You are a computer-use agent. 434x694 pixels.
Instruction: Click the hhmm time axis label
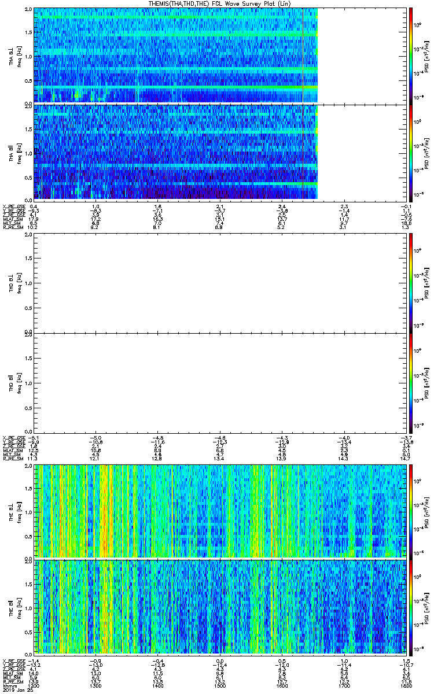[x=9, y=685]
